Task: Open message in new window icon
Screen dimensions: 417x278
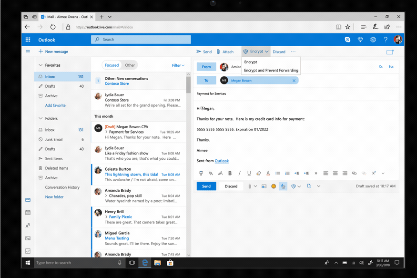Action: [x=390, y=52]
